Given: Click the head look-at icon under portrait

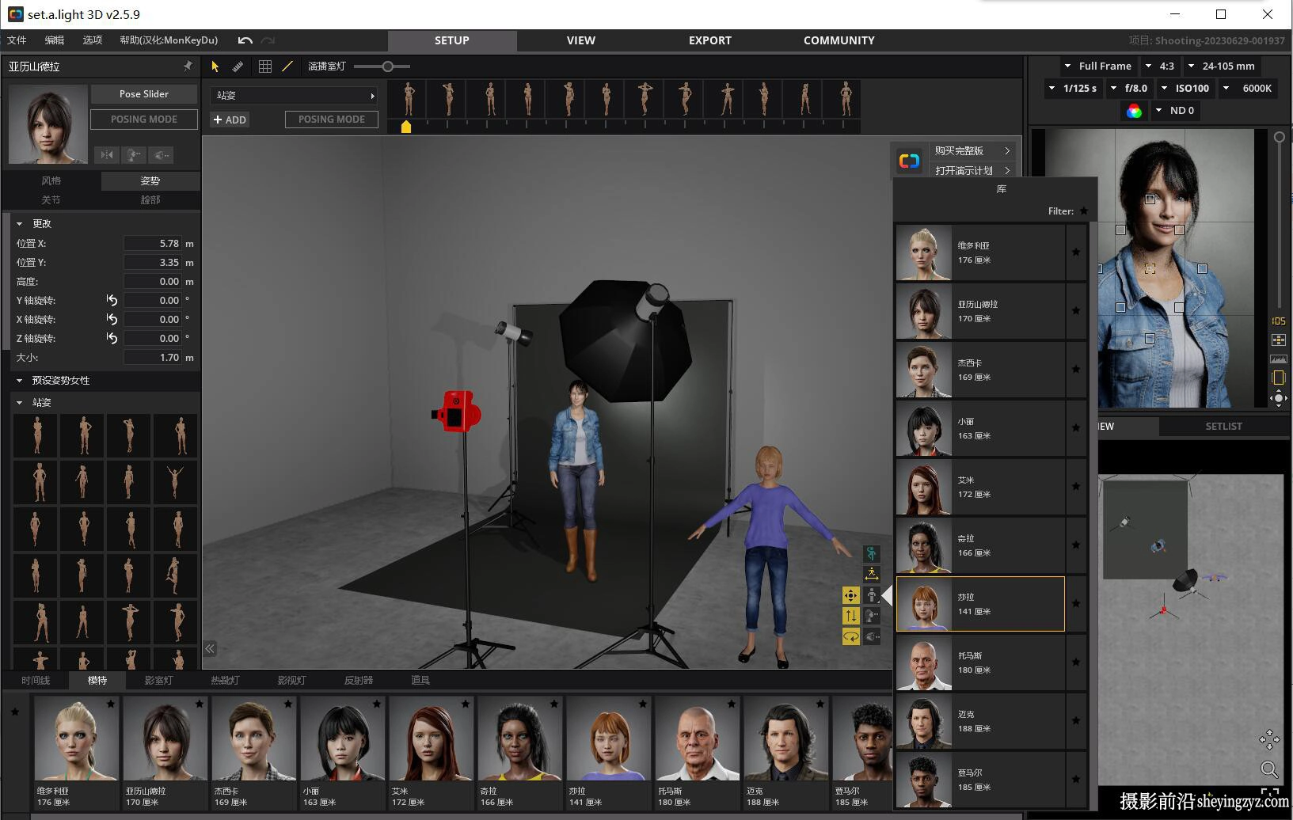Looking at the screenshot, I should click(x=134, y=155).
